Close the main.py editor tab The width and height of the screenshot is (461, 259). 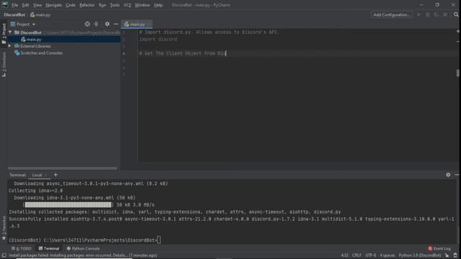point(149,24)
